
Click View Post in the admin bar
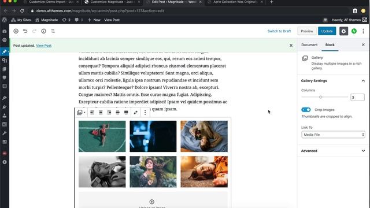112,20
